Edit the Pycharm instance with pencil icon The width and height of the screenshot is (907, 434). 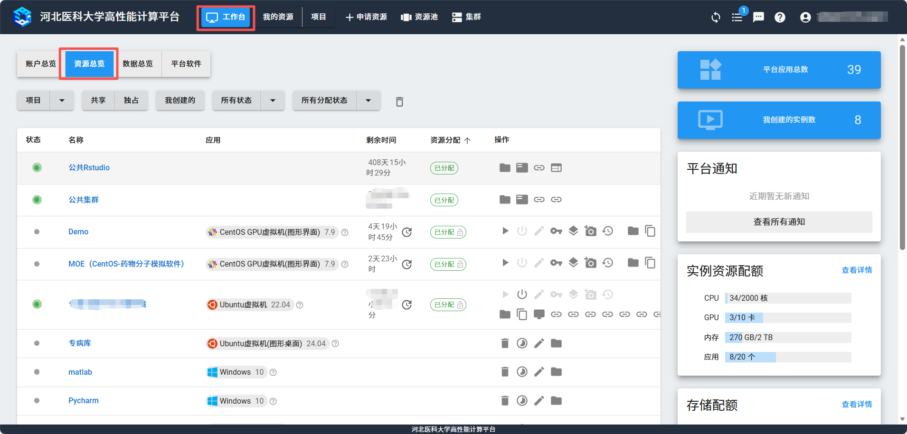539,401
